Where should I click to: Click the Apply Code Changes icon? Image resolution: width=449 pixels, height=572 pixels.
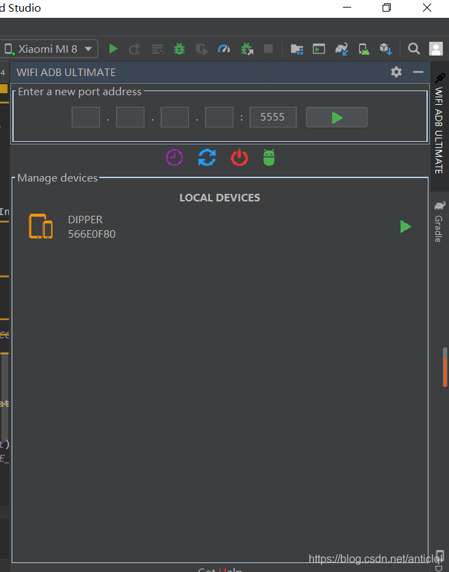coord(157,49)
